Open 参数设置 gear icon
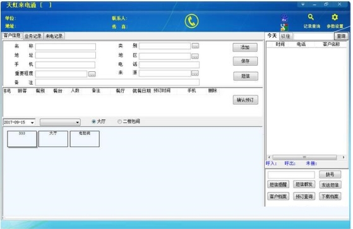 [x=335, y=17]
